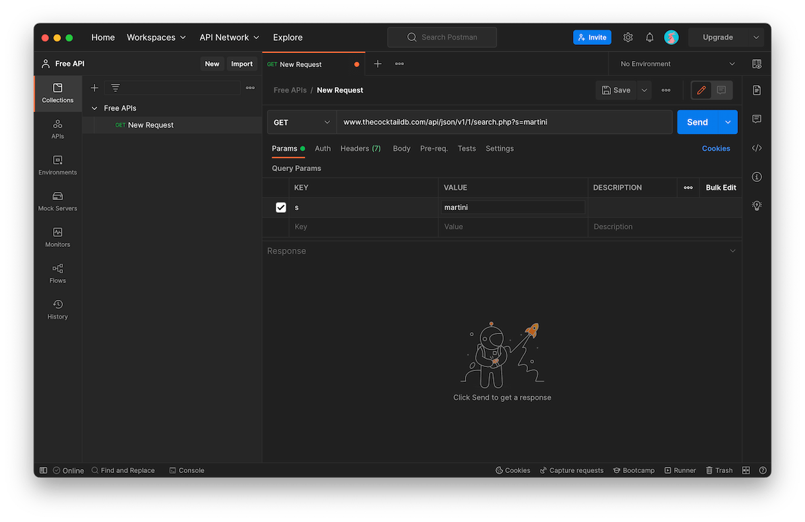The height and width of the screenshot is (522, 805).
Task: Switch to the Tests tab
Action: coord(467,148)
